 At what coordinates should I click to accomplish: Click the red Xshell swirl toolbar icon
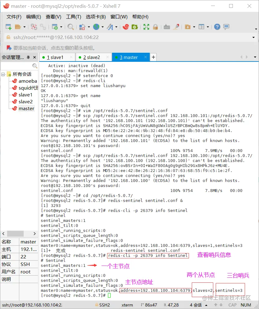pos(125,27)
